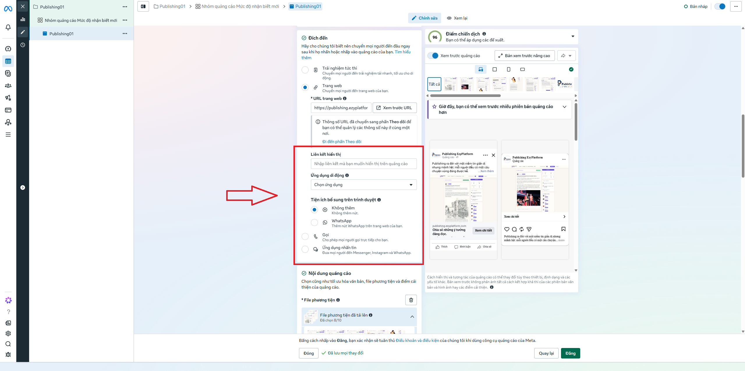Select Publishing01 campaign in tree
This screenshot has height=371, width=745.
tap(52, 7)
